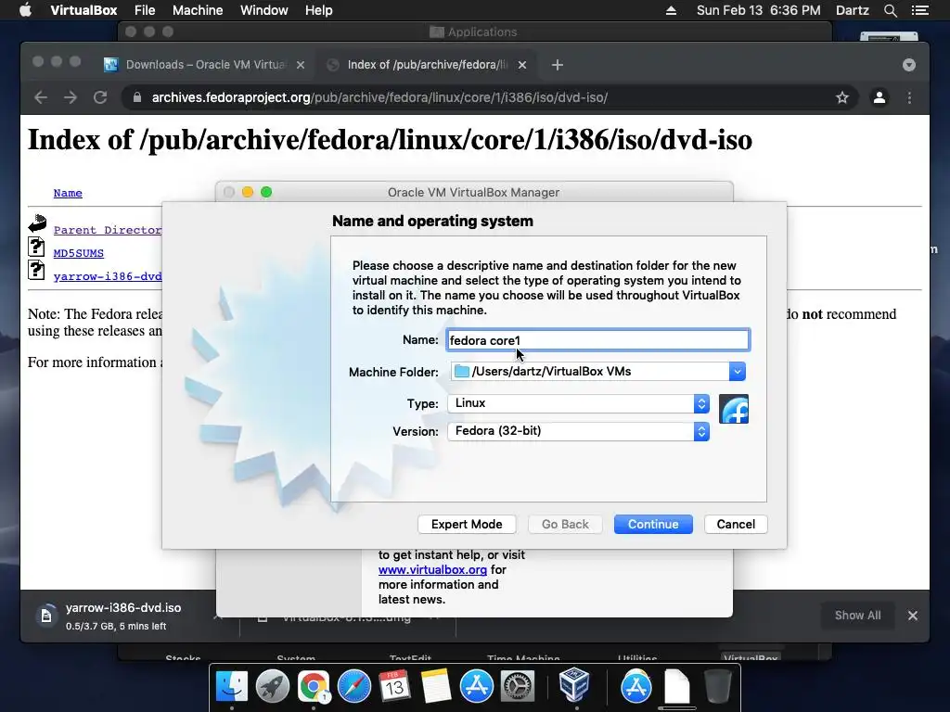Click the Parent Directory back-arrow icon
The width and height of the screenshot is (950, 712).
37,223
